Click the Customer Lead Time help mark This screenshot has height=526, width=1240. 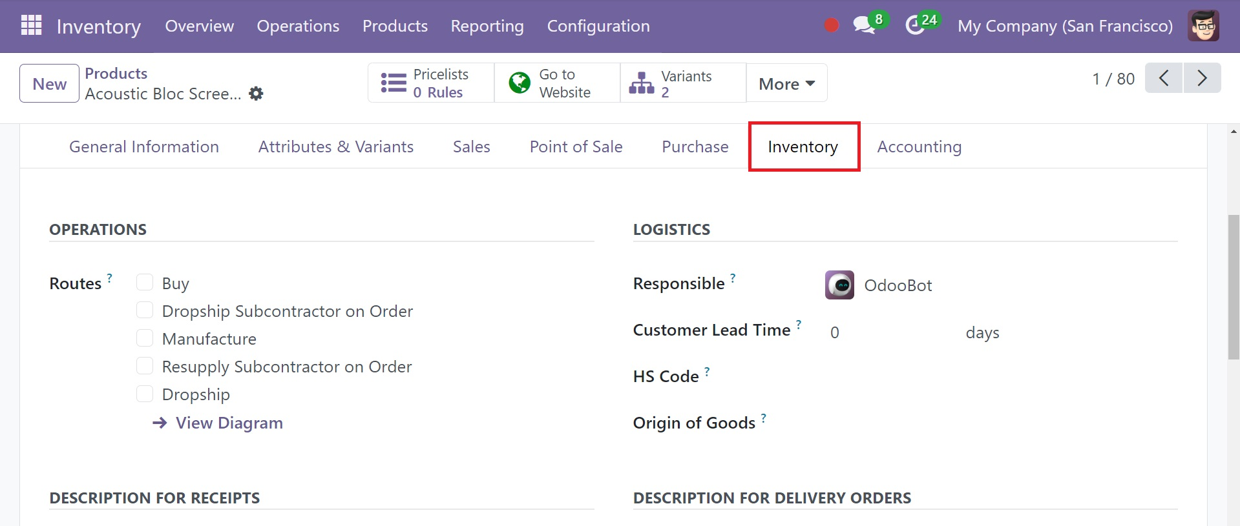[799, 325]
